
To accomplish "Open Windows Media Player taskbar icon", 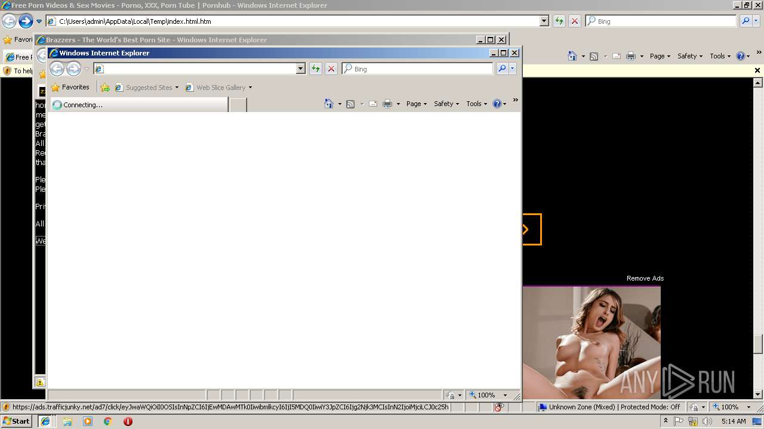I will [88, 421].
